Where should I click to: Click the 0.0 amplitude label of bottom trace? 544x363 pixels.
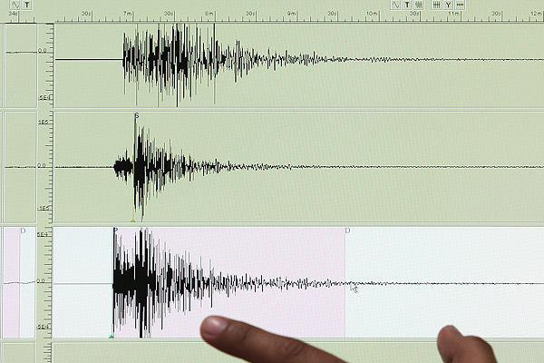(x=41, y=280)
